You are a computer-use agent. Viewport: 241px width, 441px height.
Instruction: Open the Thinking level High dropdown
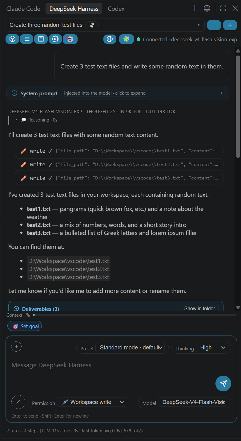click(211, 348)
